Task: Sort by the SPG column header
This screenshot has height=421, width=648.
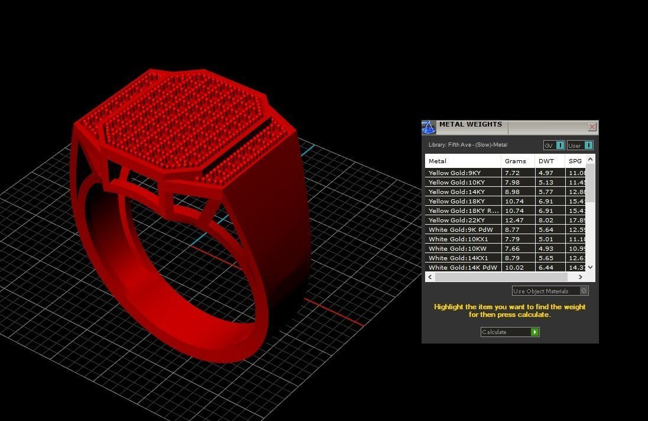Action: (x=575, y=161)
